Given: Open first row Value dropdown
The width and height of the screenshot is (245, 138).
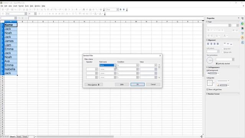Looking at the screenshot, I should point(156,65).
